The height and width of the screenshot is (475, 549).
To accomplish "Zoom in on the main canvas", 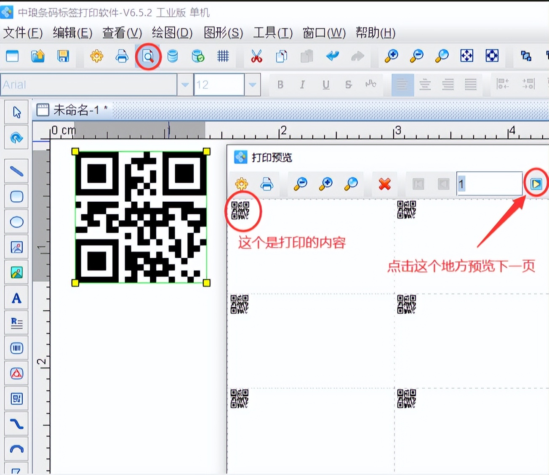I will [x=392, y=56].
